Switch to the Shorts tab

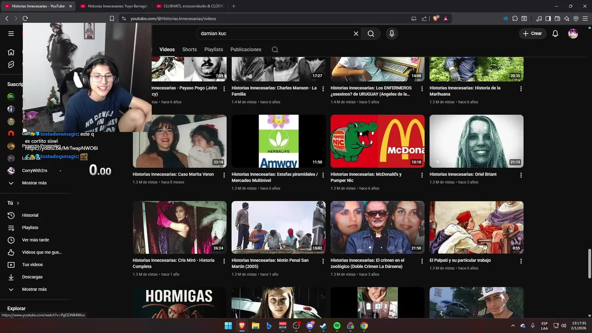(189, 49)
